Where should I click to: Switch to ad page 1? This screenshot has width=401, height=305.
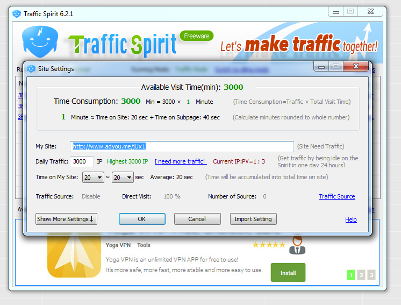pos(351,275)
